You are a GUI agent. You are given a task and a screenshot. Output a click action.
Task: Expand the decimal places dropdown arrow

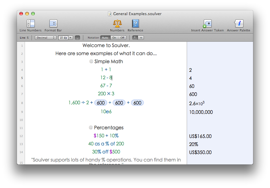[70, 38]
